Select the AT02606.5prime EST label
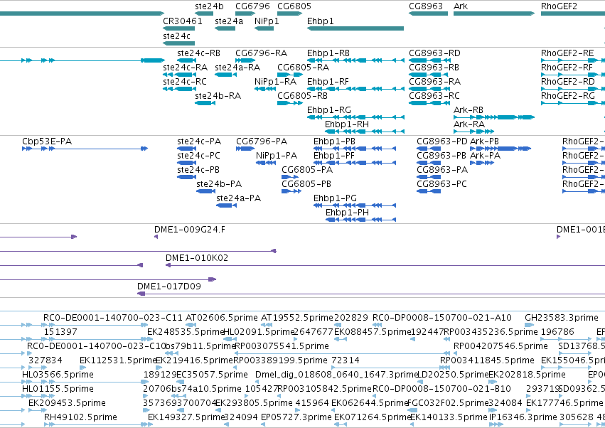The width and height of the screenshot is (605, 428). (x=222, y=318)
